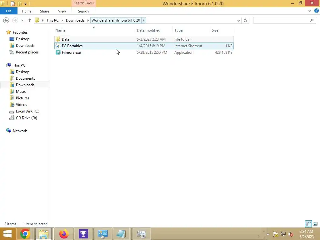
Task: Click the search magnifier icon
Action: (x=312, y=20)
